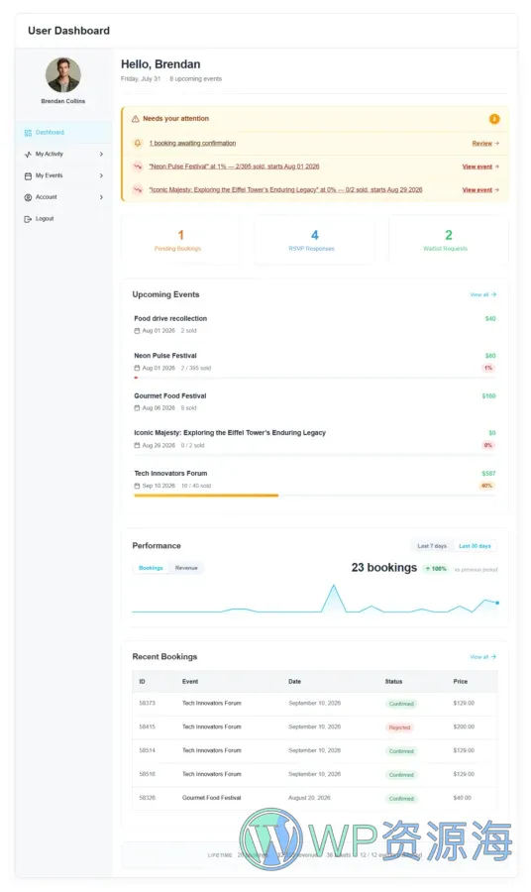Image resolution: width=531 pixels, height=892 pixels.
Task: Click arrow icon next to Recent Bookings View all
Action: tap(493, 657)
